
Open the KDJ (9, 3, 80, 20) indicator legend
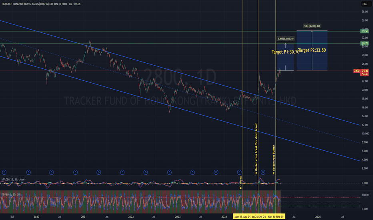(x=11, y=194)
